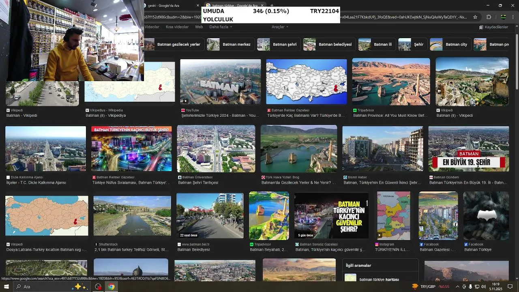
Task: Select the Batman merkez suggestion chip
Action: pos(230,45)
